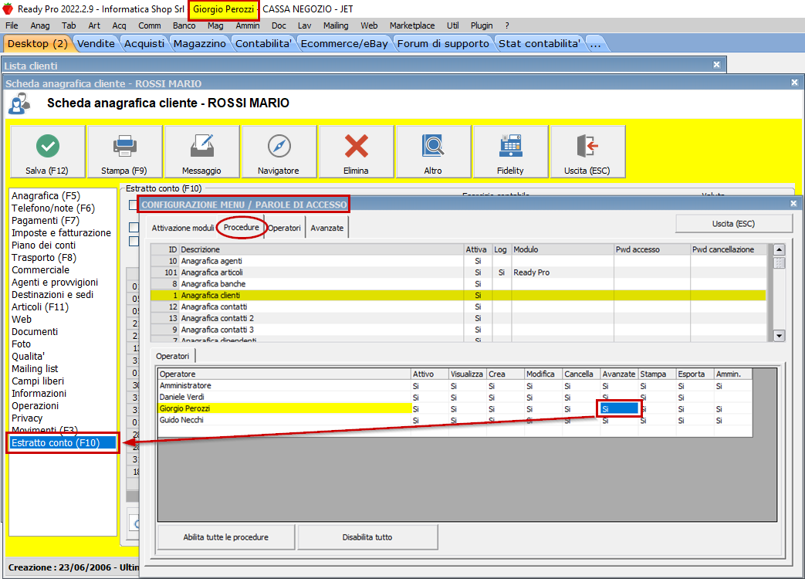805x579 pixels.
Task: Switch to the Vendite tab
Action: 96,44
